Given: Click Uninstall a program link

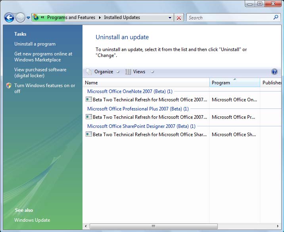Looking at the screenshot, I should 35,44.
